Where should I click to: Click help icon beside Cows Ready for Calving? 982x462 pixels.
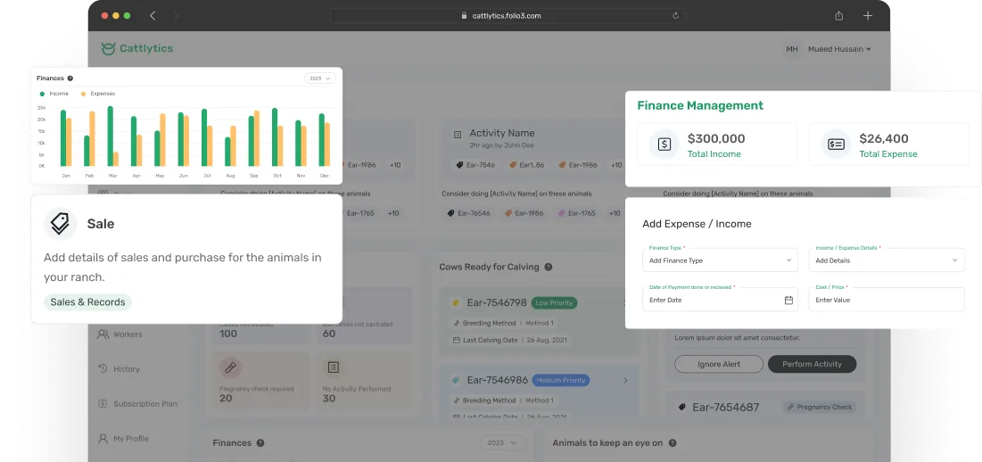tap(549, 267)
